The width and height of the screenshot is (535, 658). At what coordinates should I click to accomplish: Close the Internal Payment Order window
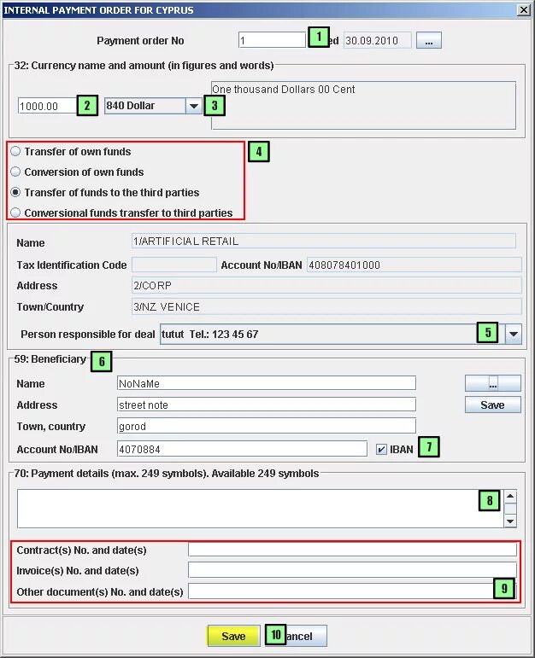point(523,9)
